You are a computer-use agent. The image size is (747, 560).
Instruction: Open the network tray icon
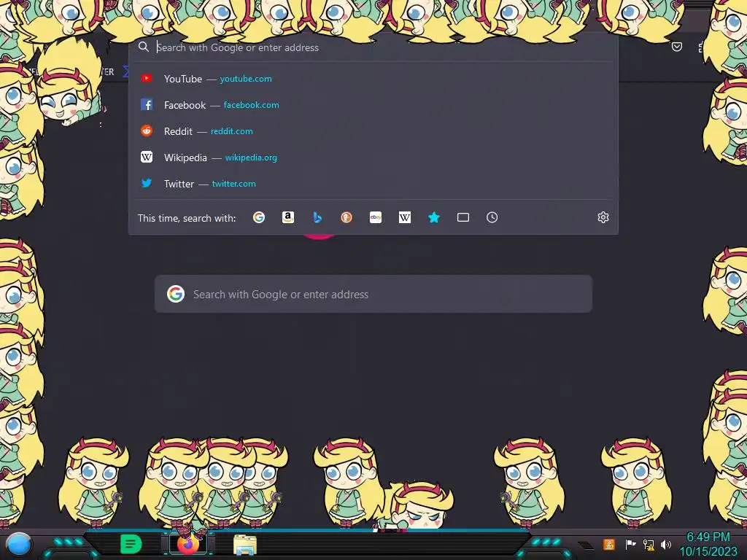[x=649, y=545]
